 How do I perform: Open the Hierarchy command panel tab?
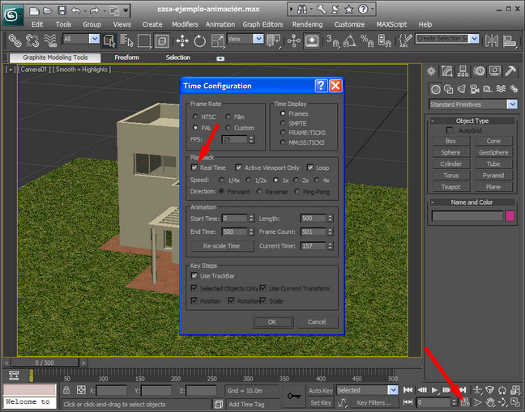pyautogui.click(x=464, y=72)
